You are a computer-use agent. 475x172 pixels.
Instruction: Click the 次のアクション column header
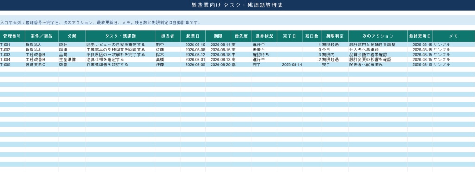click(x=378, y=36)
